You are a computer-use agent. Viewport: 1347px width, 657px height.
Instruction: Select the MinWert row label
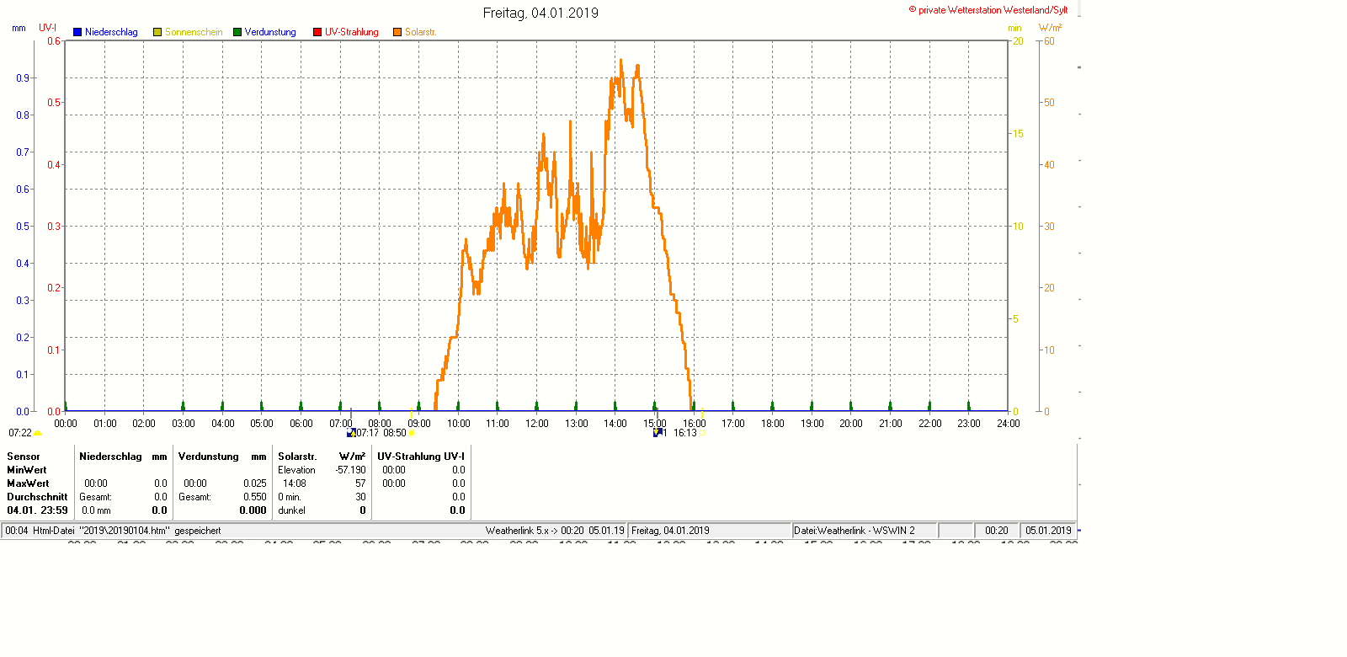(27, 470)
